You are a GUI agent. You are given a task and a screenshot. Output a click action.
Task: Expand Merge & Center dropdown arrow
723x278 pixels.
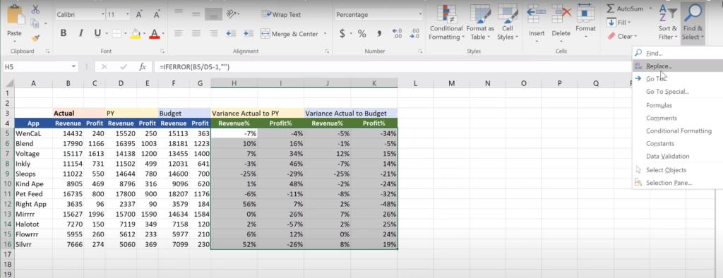[325, 34]
